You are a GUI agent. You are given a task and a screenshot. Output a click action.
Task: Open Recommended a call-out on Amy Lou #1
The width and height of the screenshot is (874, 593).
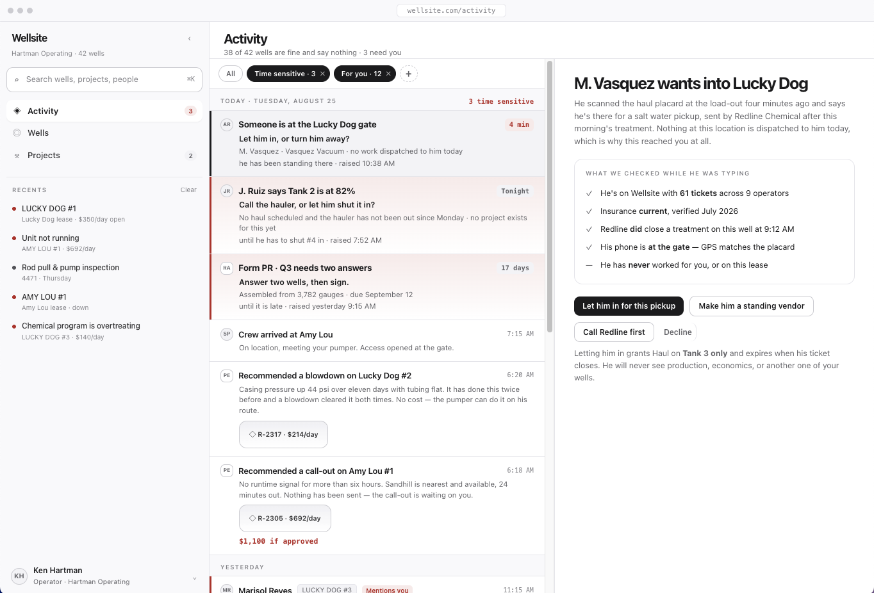[377, 506]
